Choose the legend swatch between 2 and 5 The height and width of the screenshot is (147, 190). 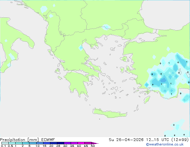pyautogui.click(x=26, y=143)
